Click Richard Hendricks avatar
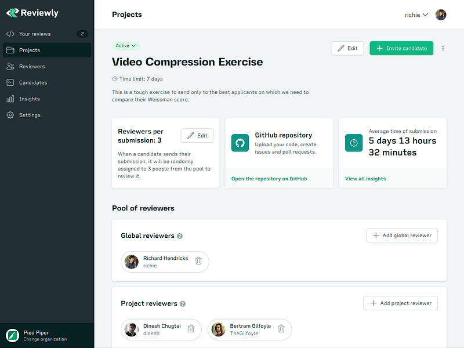The image size is (464, 348). 132,262
